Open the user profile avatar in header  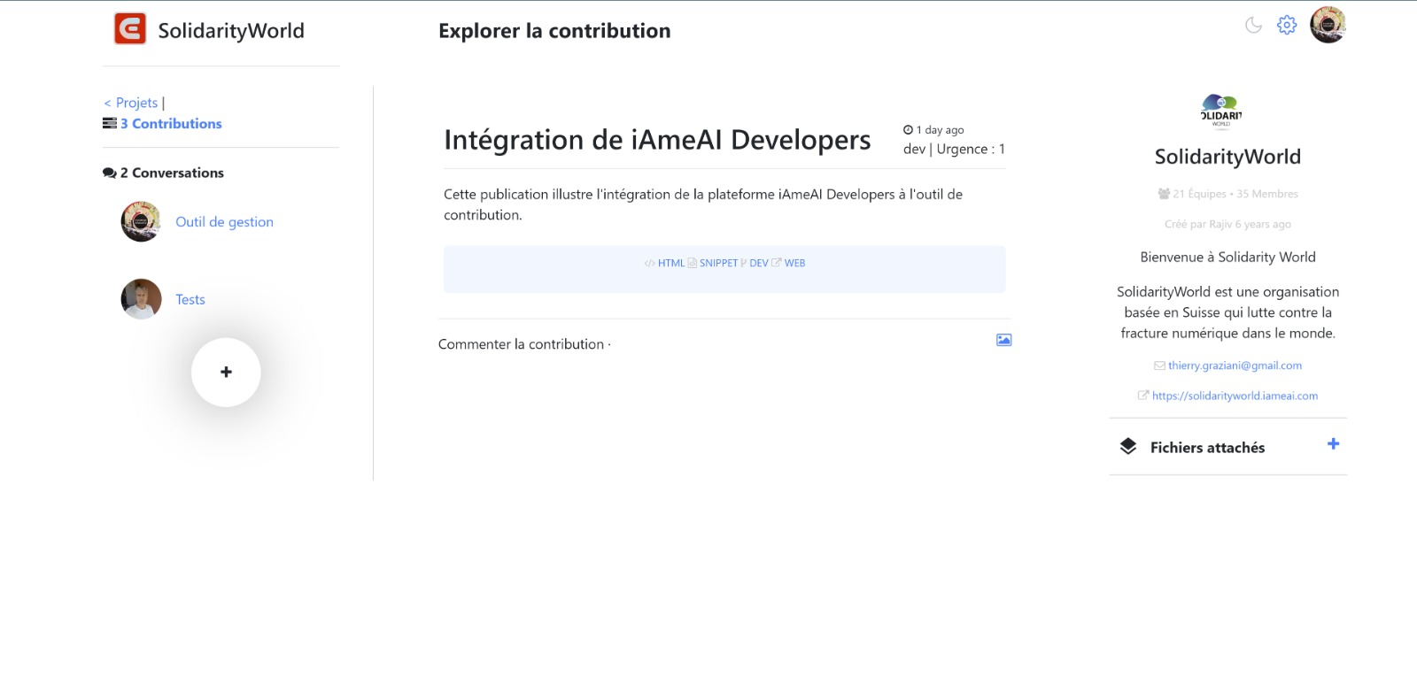(x=1328, y=25)
